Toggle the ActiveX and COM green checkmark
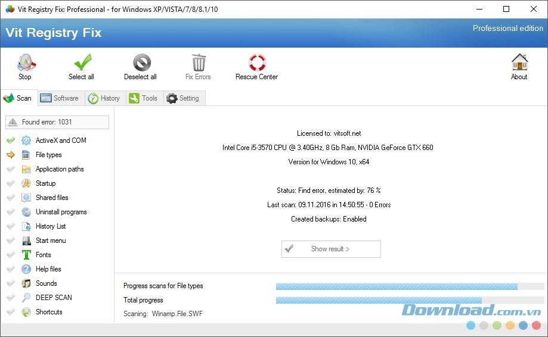 click(11, 141)
